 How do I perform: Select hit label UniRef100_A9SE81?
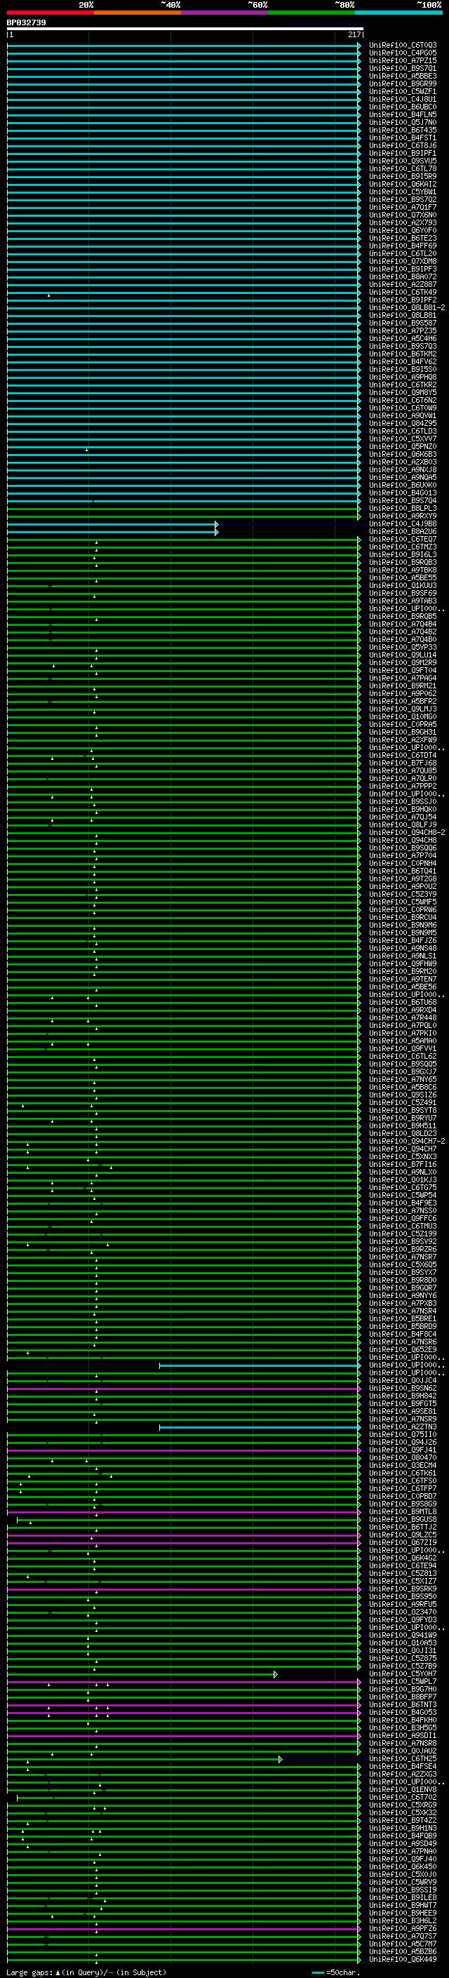[x=403, y=1411]
